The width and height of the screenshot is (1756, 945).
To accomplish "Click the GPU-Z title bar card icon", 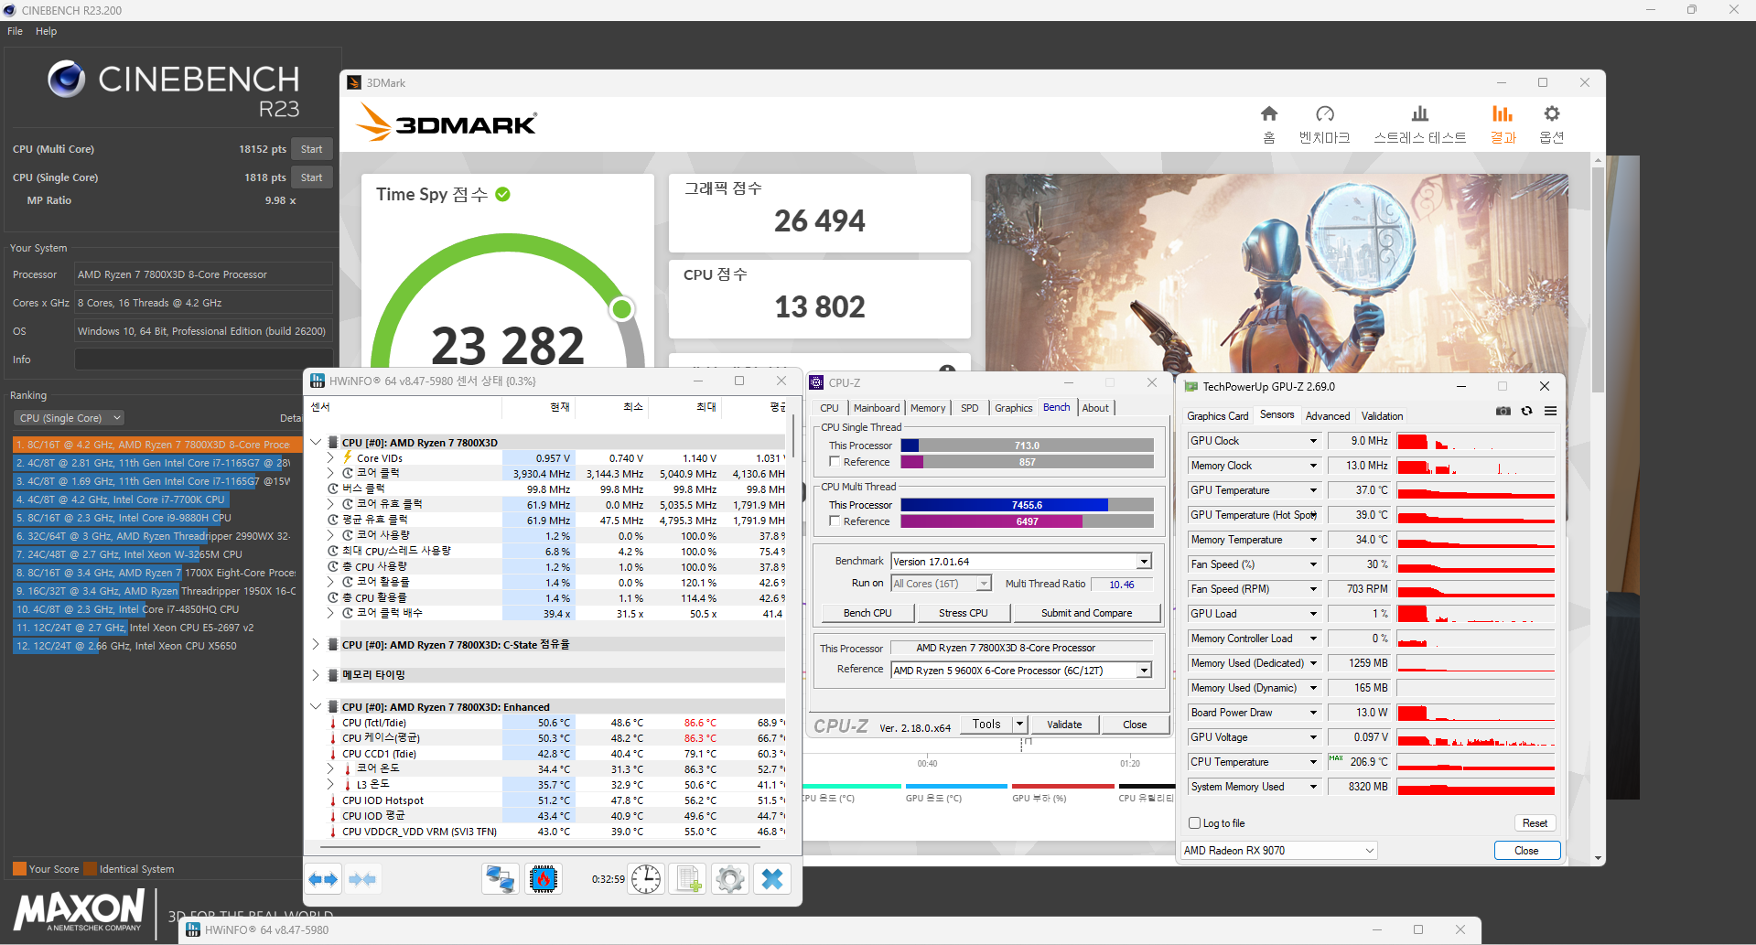I will tap(1191, 387).
